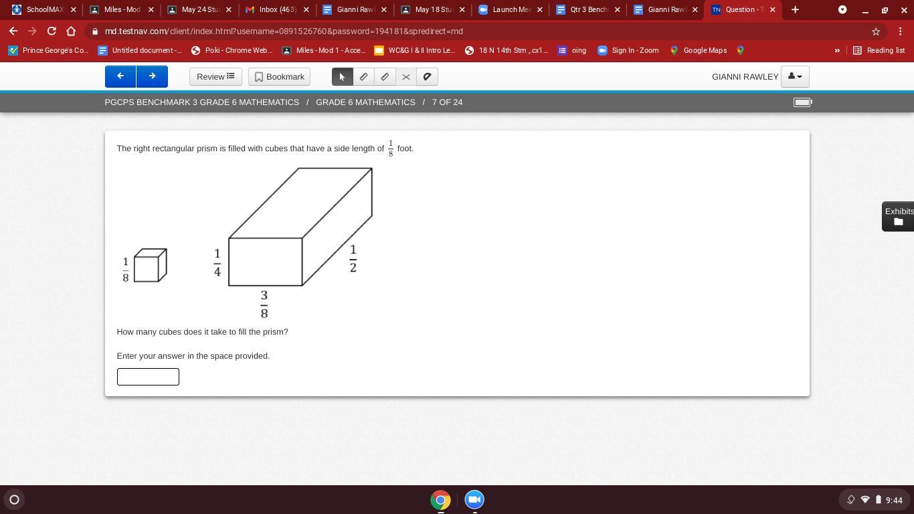The image size is (914, 514).
Task: Select the pointer tool
Action: pos(343,76)
